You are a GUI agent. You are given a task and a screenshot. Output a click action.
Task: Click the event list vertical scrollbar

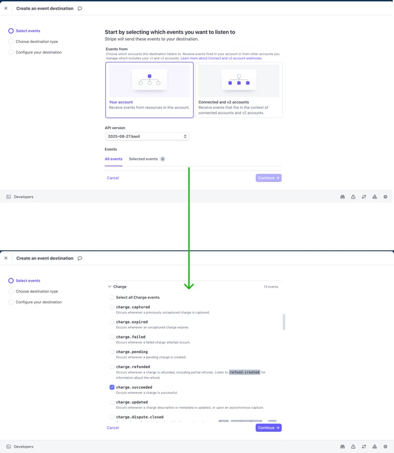point(283,322)
